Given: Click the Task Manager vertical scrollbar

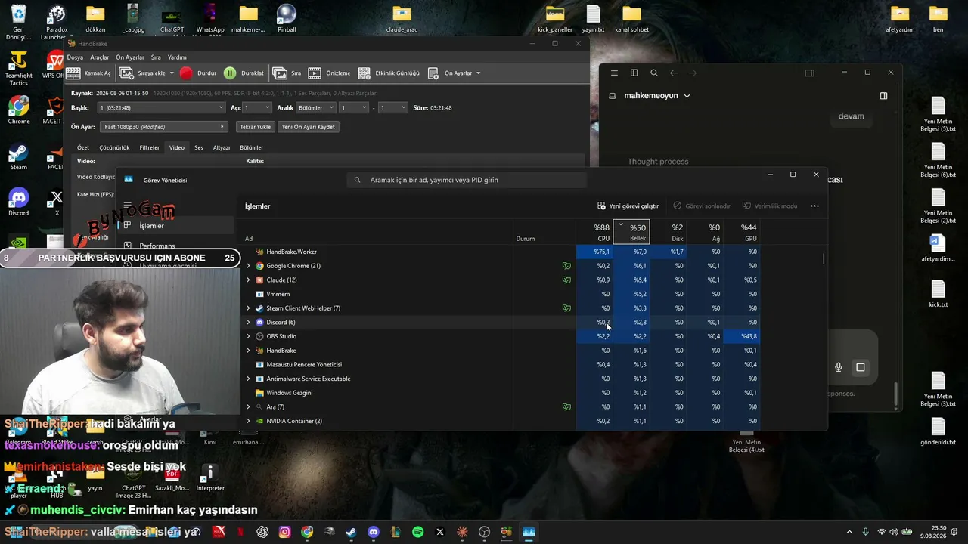Looking at the screenshot, I should click(824, 259).
